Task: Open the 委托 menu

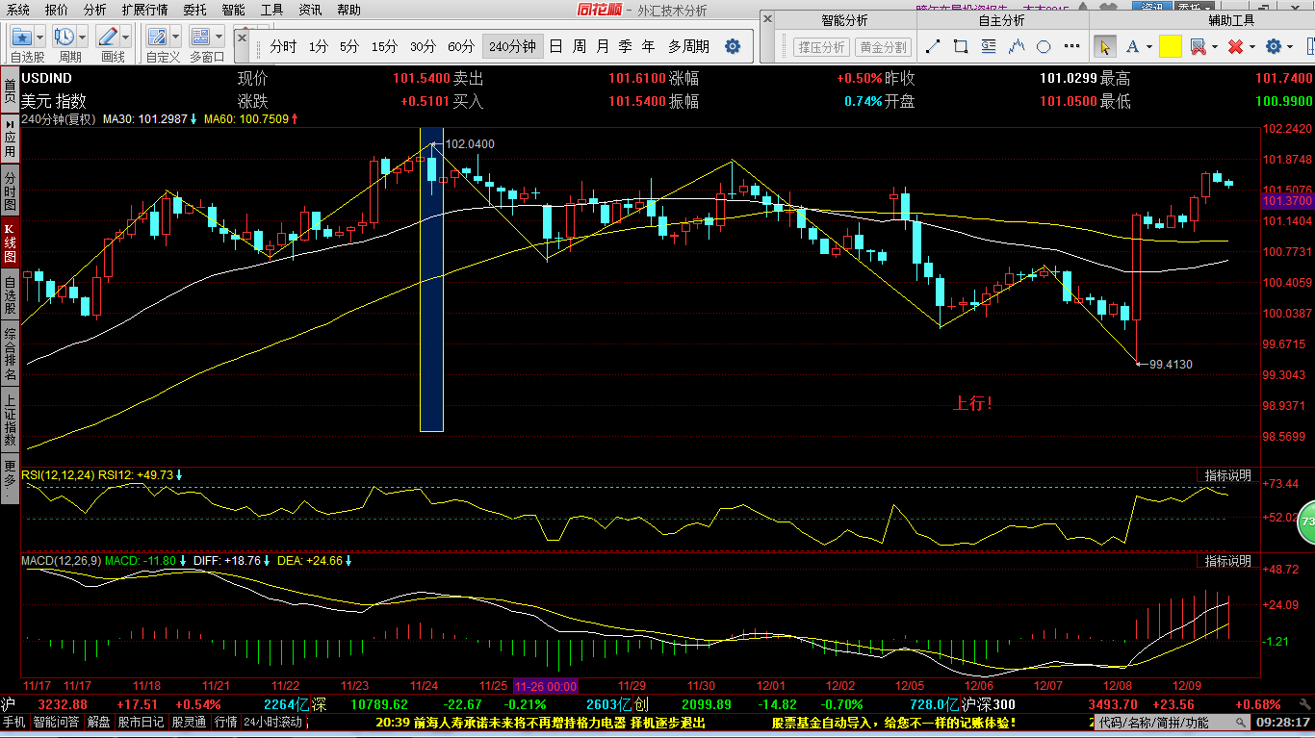Action: click(x=194, y=10)
